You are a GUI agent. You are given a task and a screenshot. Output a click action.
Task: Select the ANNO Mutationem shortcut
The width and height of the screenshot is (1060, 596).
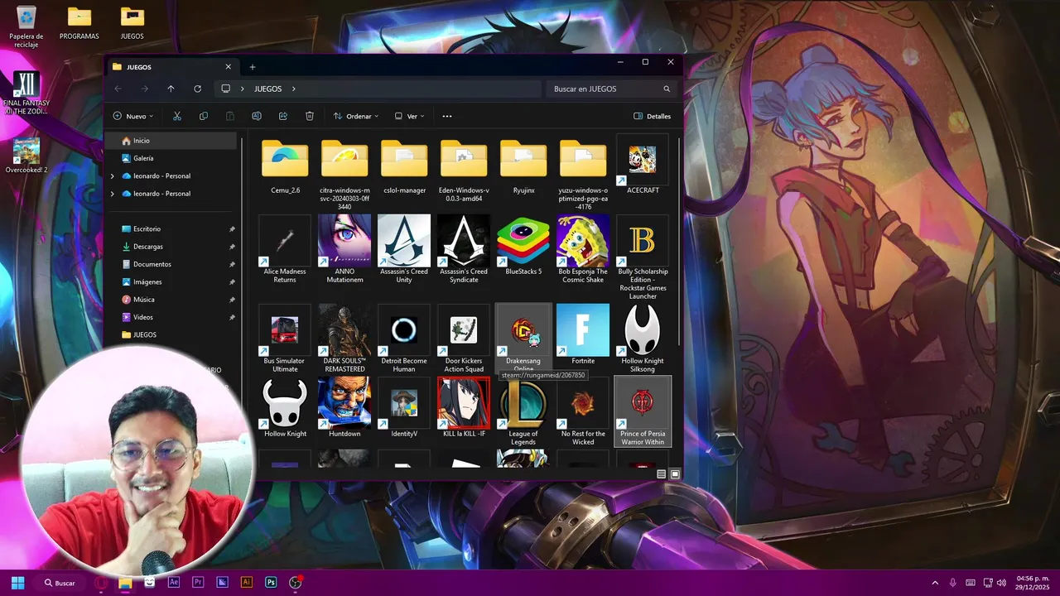click(344, 249)
